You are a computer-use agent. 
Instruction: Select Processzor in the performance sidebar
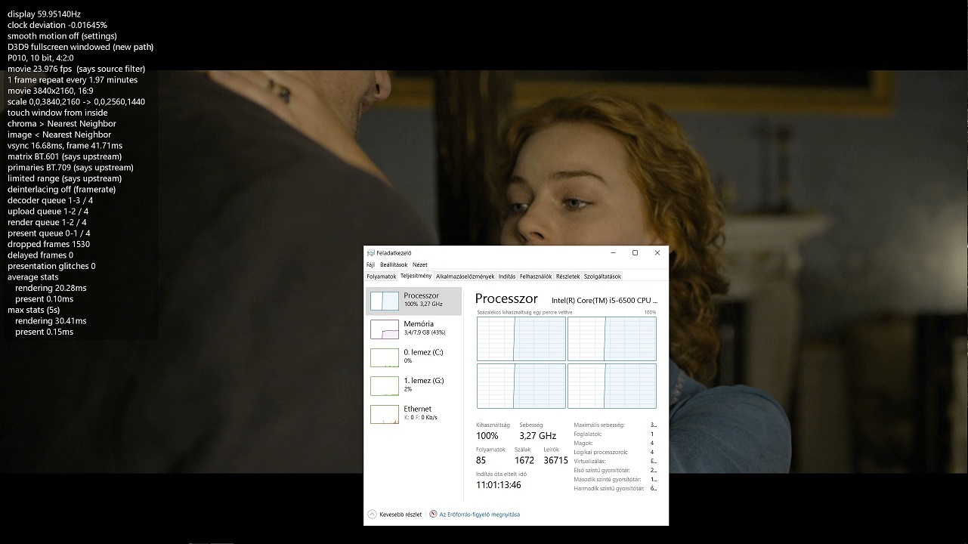coord(413,301)
